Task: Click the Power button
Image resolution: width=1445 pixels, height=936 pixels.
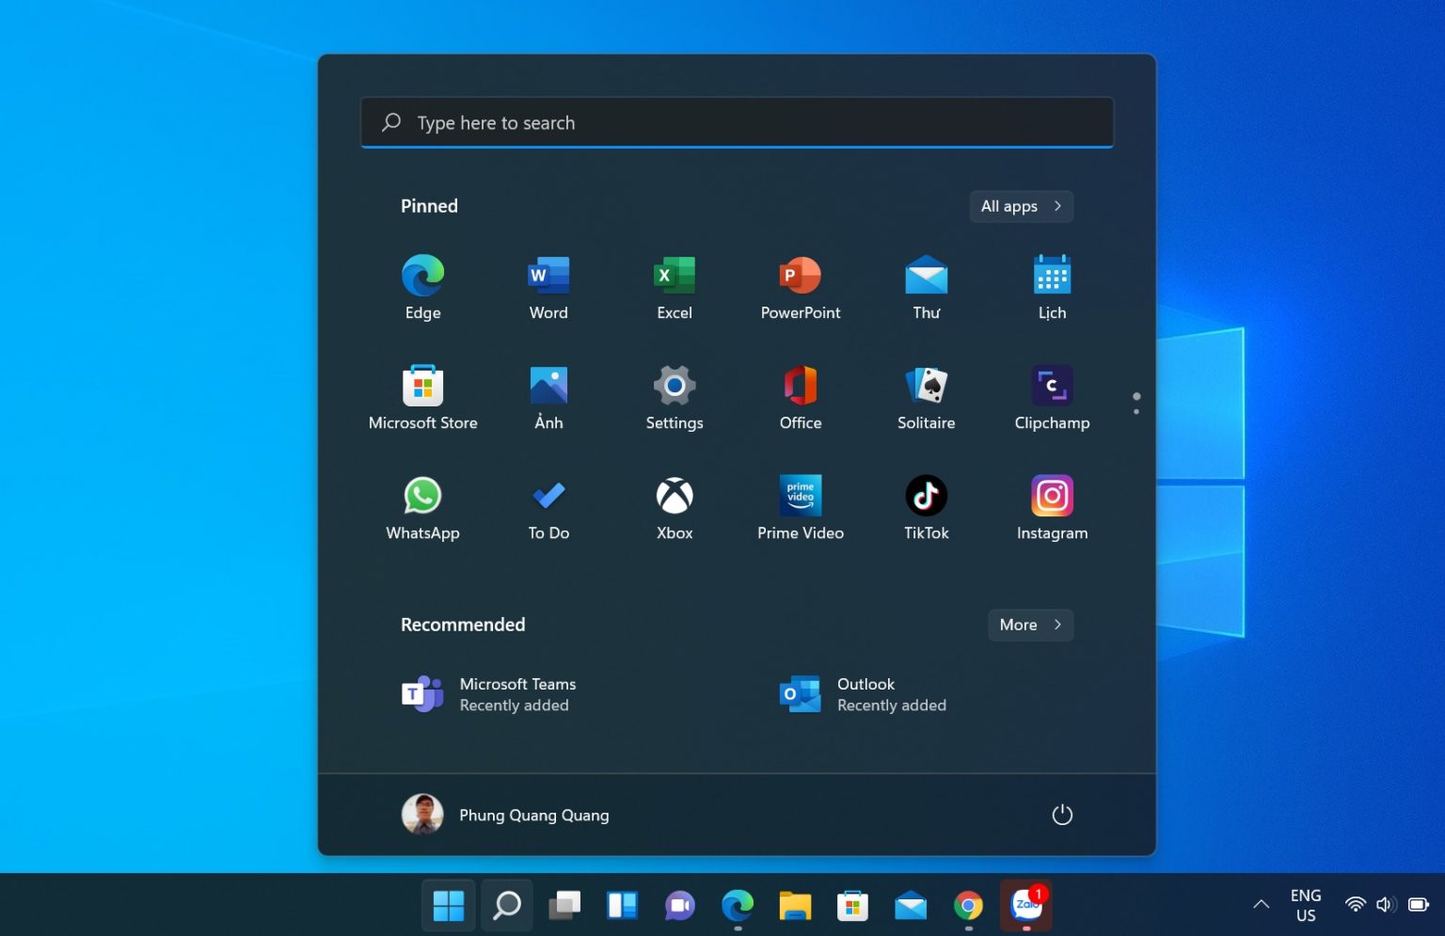Action: click(x=1061, y=815)
